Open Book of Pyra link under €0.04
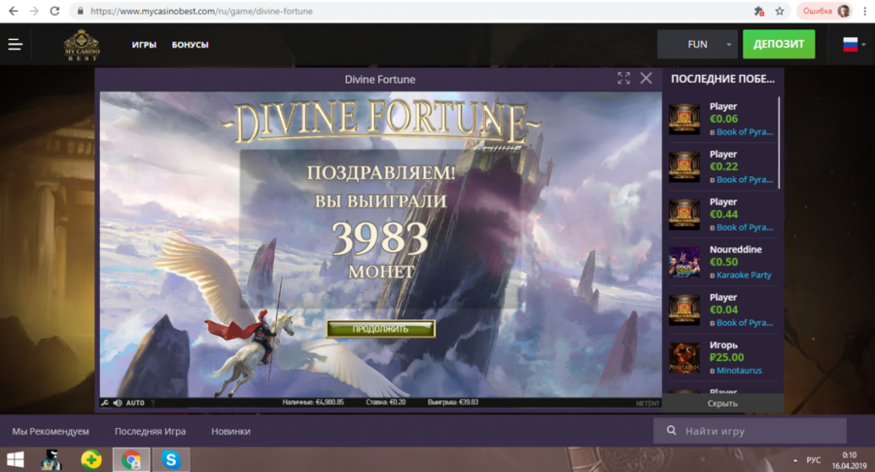This screenshot has width=875, height=472. 745,323
